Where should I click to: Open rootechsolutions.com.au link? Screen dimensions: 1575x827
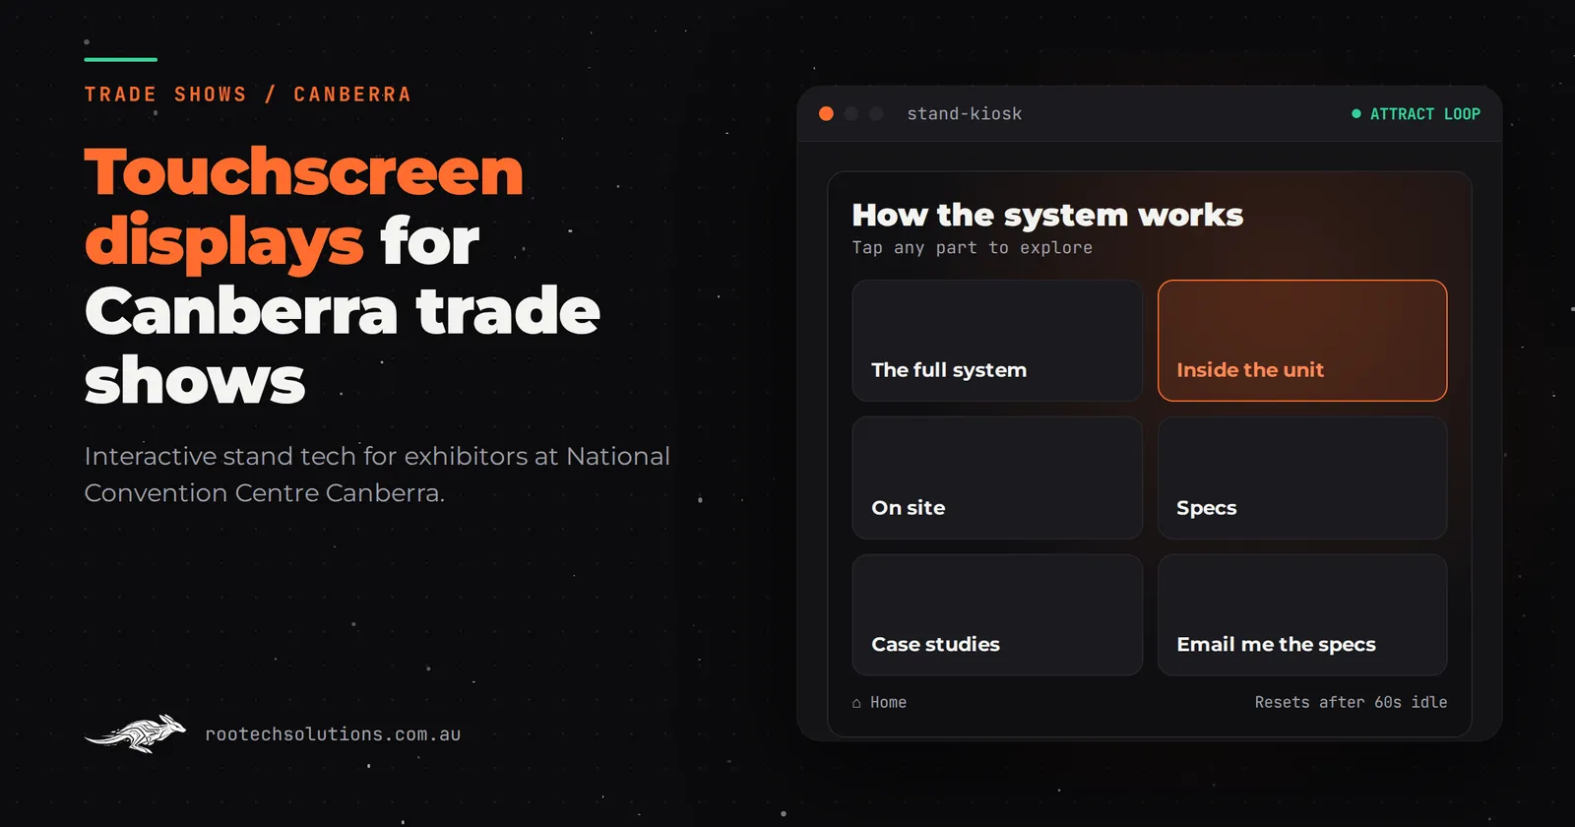click(333, 734)
